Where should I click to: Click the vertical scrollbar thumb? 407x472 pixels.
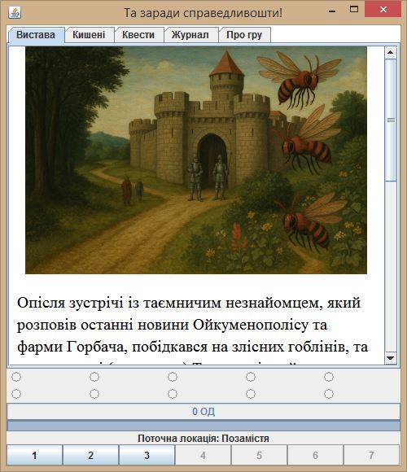coord(391,120)
